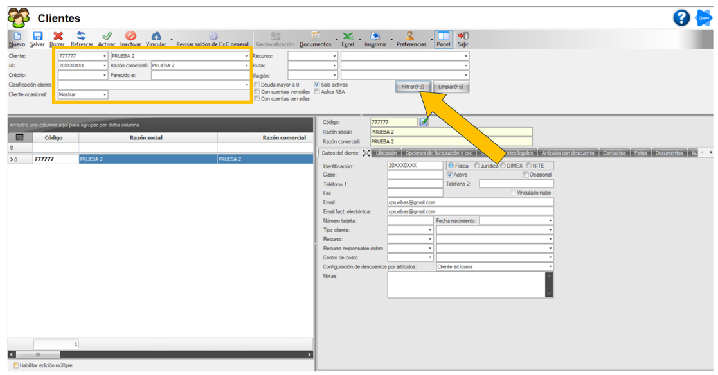The height and width of the screenshot is (375, 718).
Task: Switch to the Contactos tab
Action: click(614, 153)
